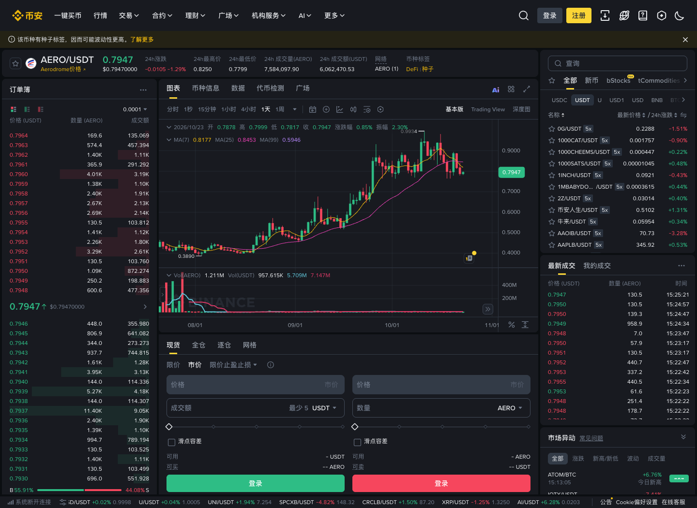Viewport: 697px width, 508px height.
Task: Expand the chart to fullscreen using the arrows icon
Action: (527, 89)
